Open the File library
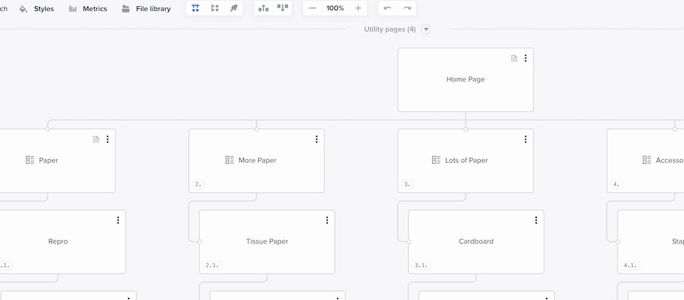 point(146,9)
